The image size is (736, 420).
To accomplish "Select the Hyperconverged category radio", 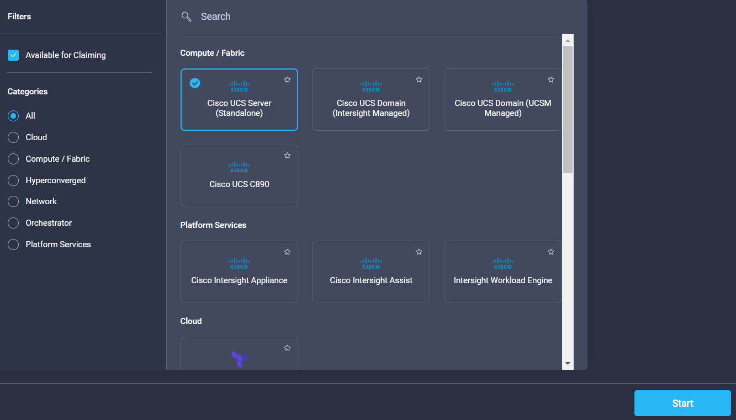I will pyautogui.click(x=13, y=180).
